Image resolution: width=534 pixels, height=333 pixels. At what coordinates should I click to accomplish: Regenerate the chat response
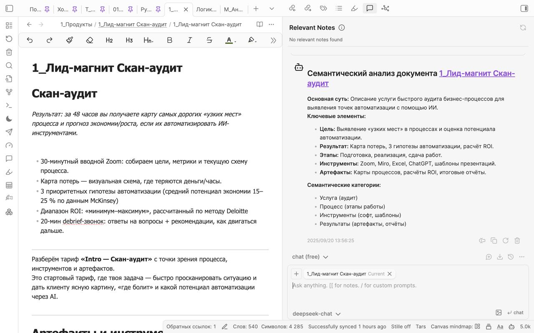click(x=506, y=241)
